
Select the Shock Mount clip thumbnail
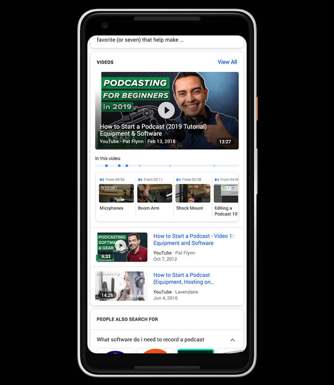pos(193,193)
